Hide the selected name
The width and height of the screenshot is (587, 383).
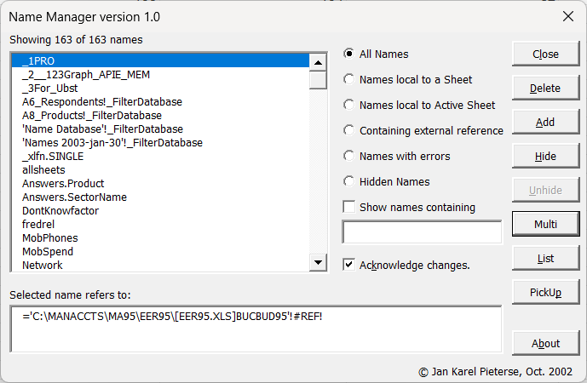pos(545,156)
